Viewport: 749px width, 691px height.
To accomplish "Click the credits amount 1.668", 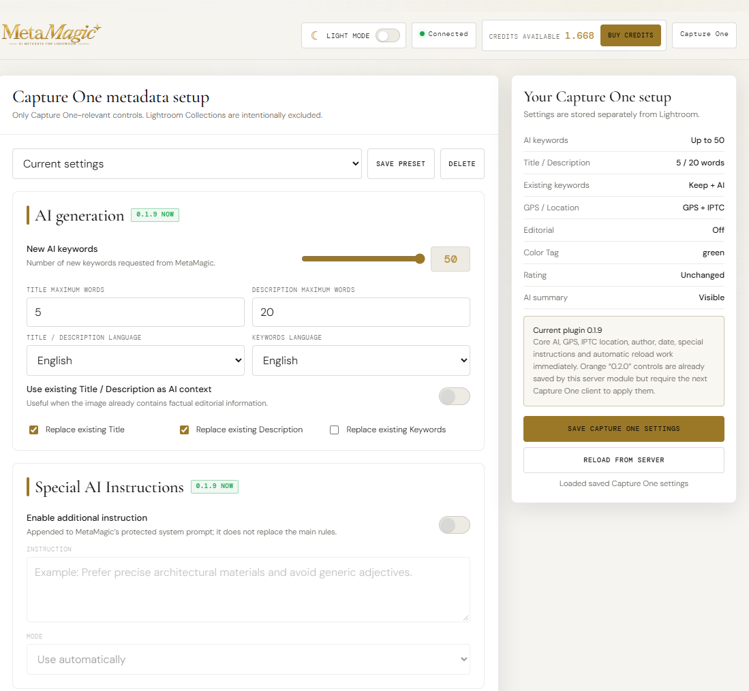I will 579,36.
